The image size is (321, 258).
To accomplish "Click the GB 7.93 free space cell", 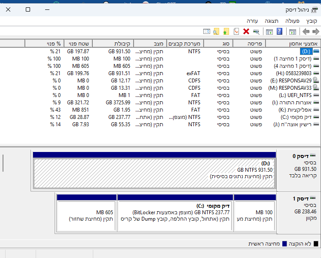I will 80,124.
